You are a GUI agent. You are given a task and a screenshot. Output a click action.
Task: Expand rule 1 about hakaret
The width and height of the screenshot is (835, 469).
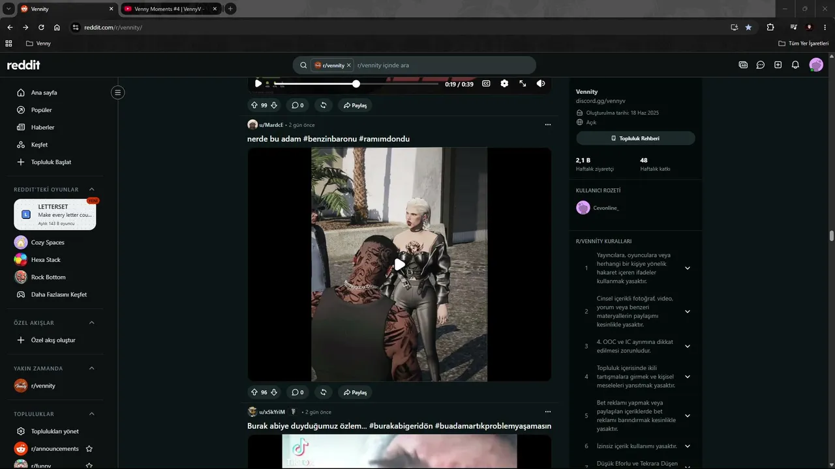point(687,268)
